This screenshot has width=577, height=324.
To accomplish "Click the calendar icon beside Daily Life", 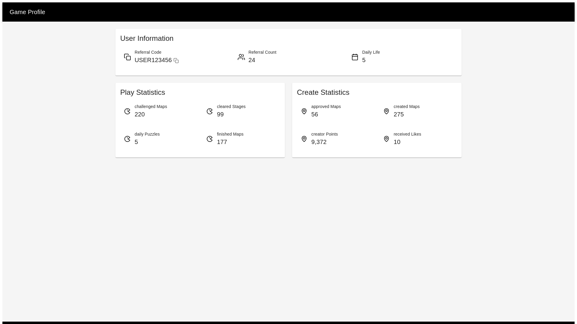I will [x=355, y=57].
